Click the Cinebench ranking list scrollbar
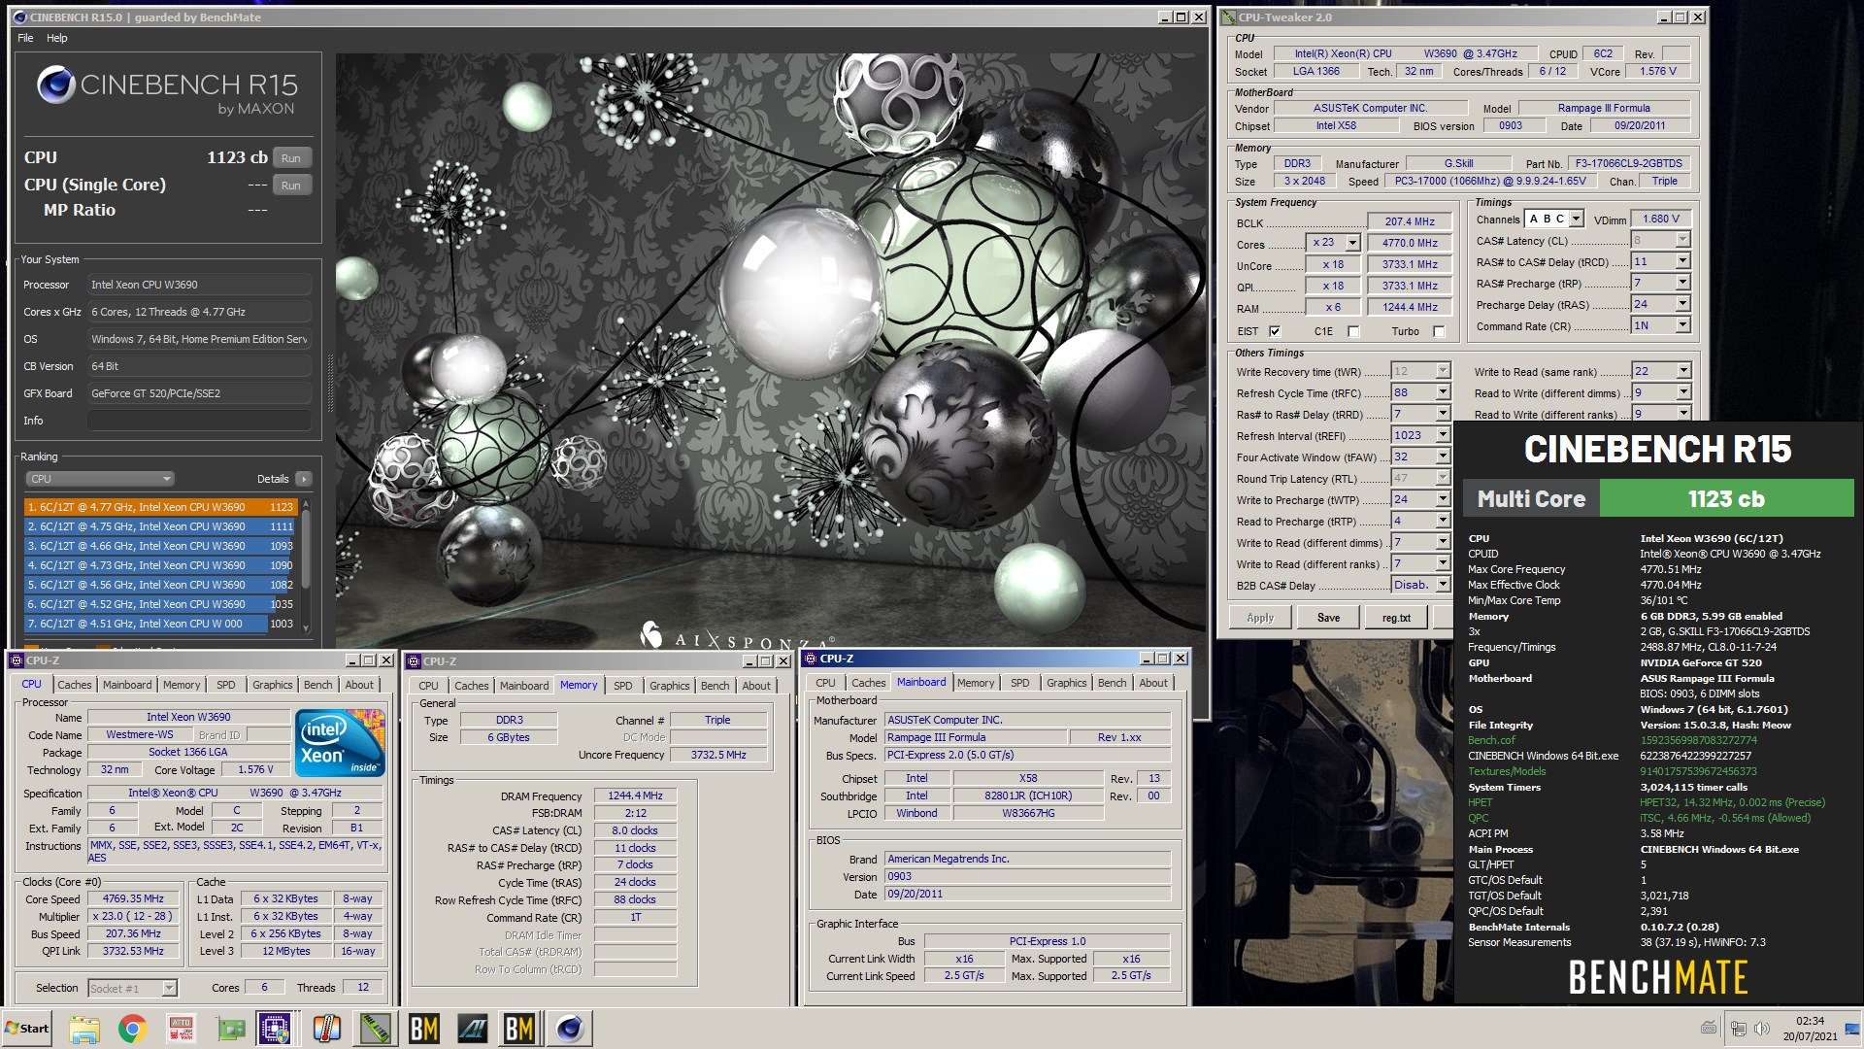 click(306, 565)
